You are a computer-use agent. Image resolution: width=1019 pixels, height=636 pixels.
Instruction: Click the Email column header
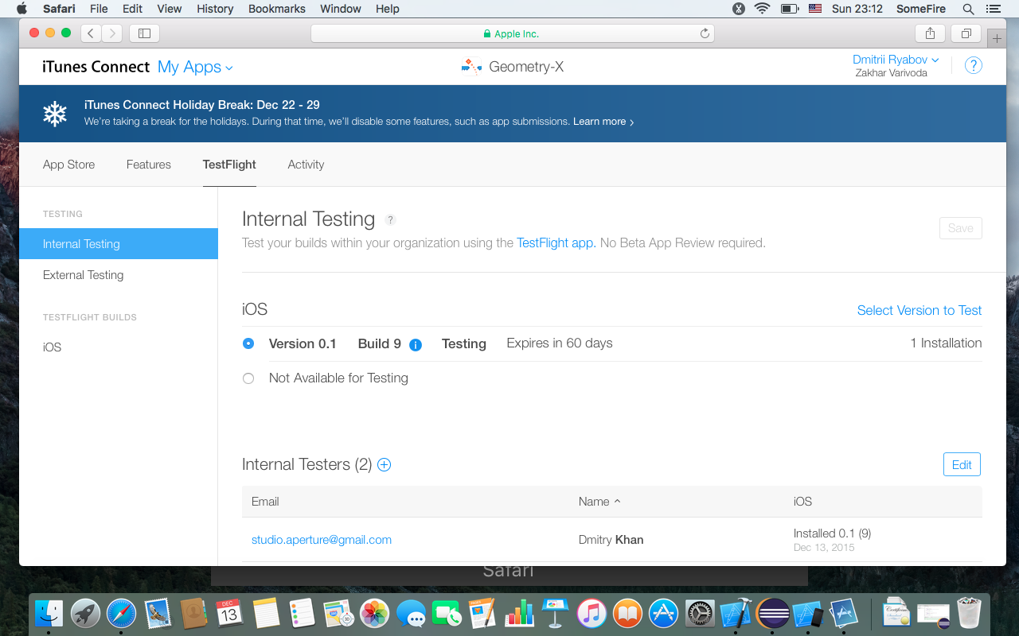click(x=265, y=502)
